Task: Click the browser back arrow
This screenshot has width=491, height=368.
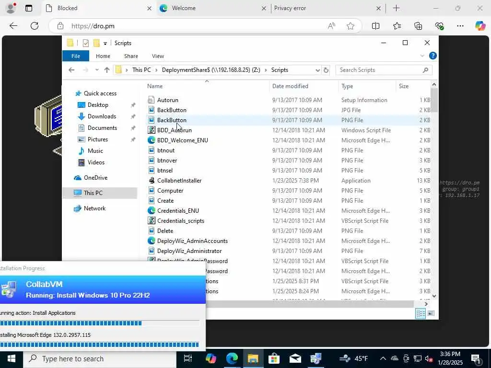Action: pyautogui.click(x=13, y=26)
